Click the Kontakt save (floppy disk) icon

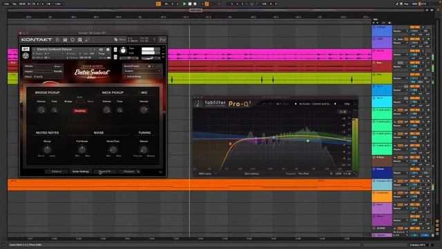tap(65, 40)
